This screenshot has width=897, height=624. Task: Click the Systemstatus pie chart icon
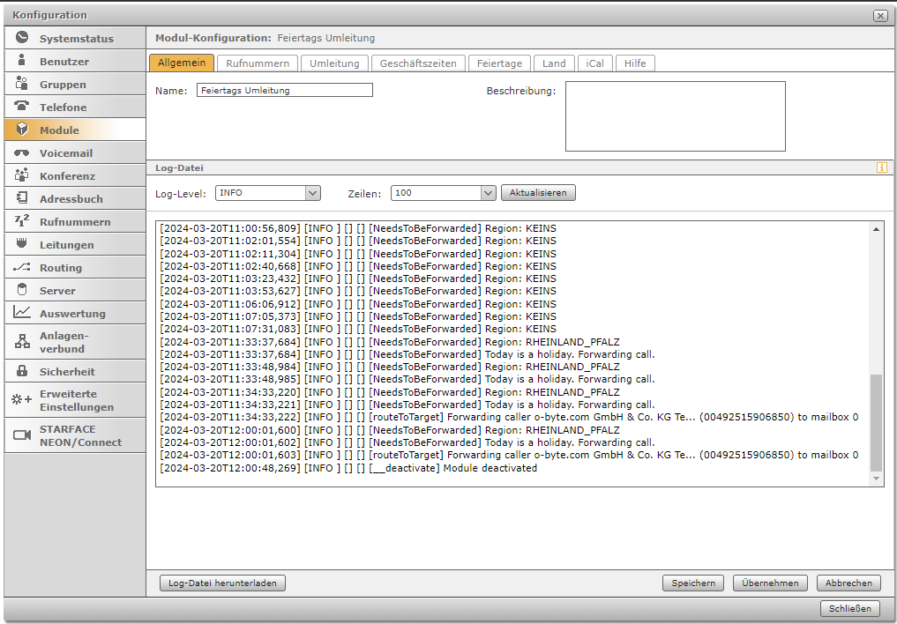pyautogui.click(x=22, y=38)
